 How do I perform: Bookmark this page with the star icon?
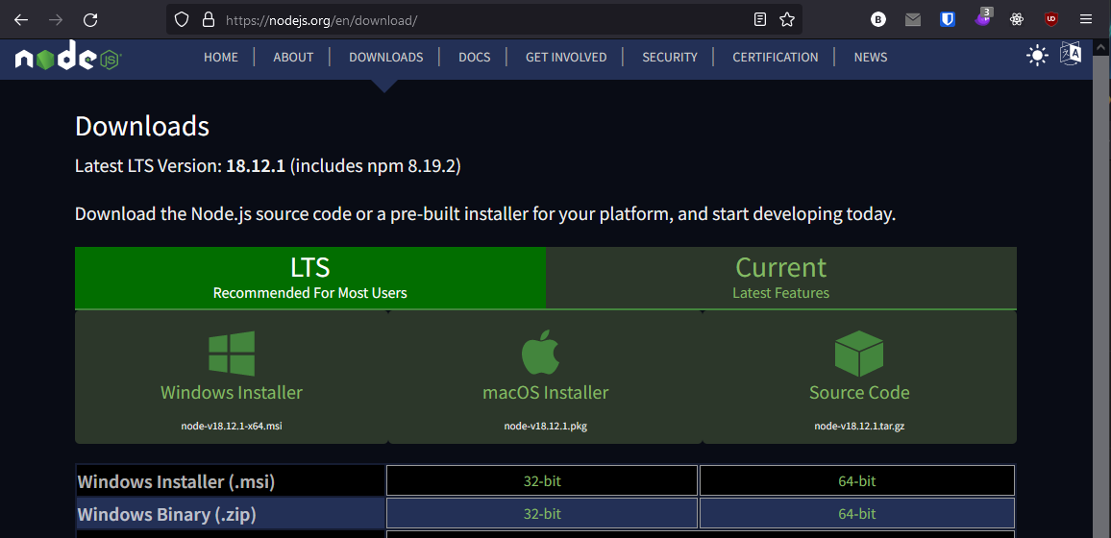coord(786,20)
